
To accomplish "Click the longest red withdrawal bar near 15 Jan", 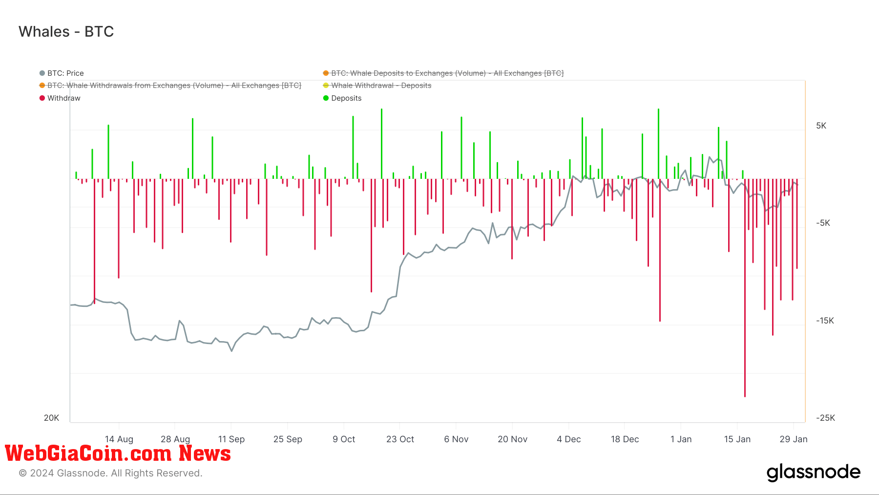I will point(745,288).
